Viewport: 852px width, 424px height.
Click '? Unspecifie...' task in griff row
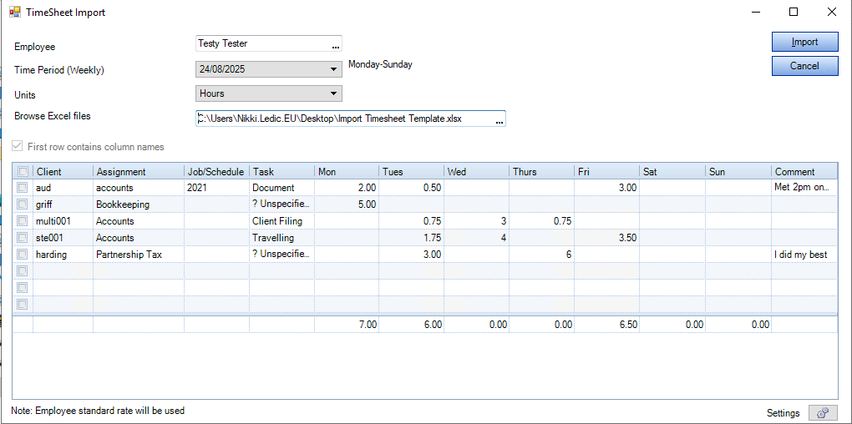pos(282,204)
